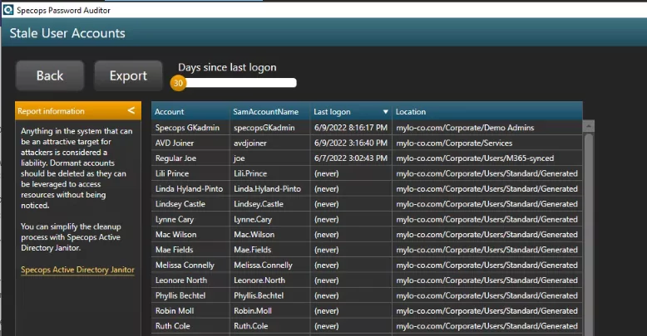Select the Mae Fields account cell
Image resolution: width=647 pixels, height=336 pixels.
pos(190,250)
